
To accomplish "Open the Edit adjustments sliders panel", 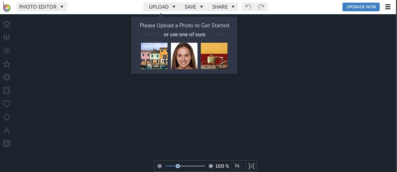I will click(6, 37).
